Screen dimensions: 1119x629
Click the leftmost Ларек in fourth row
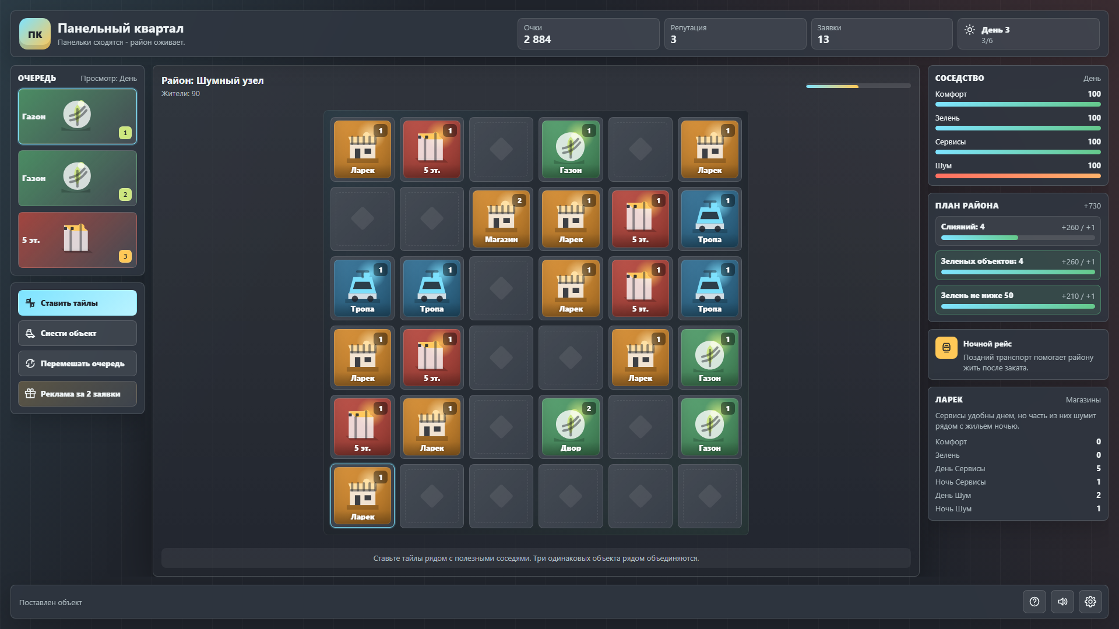363,357
